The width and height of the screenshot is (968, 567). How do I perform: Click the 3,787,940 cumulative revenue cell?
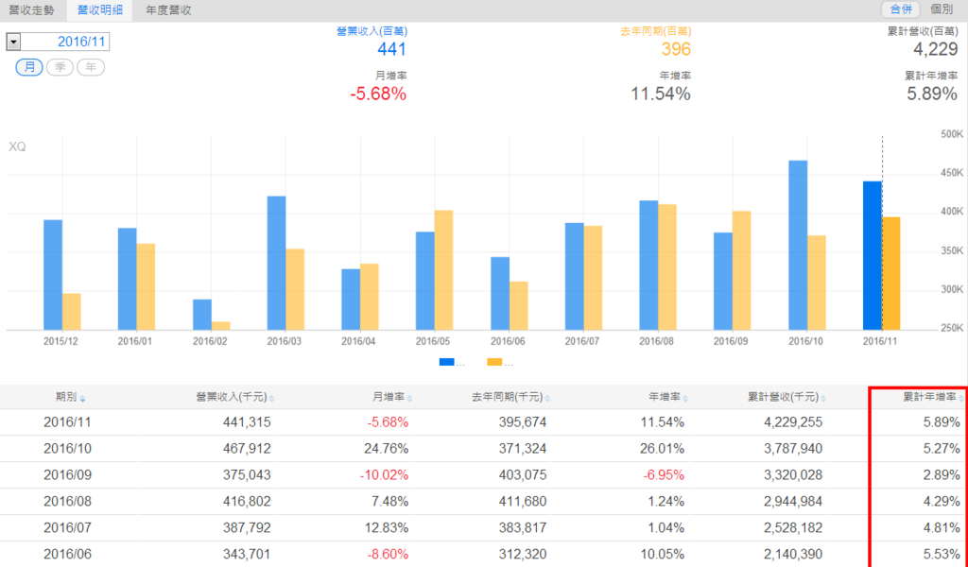point(793,449)
